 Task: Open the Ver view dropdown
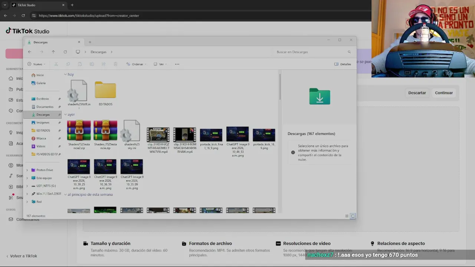click(160, 64)
